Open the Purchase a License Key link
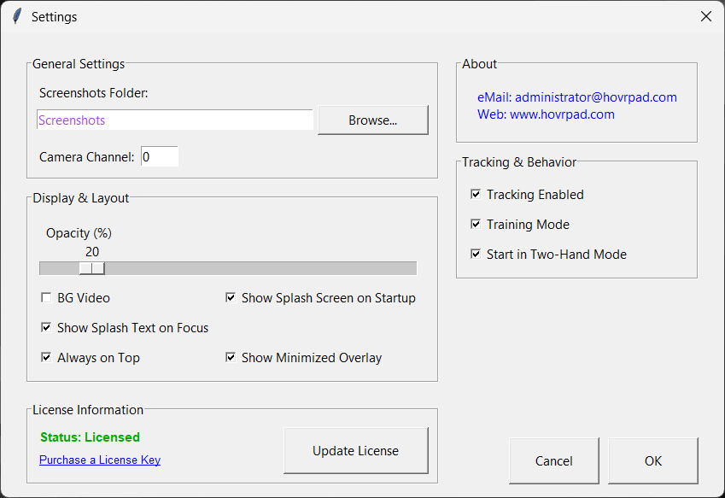The width and height of the screenshot is (725, 498). (100, 460)
